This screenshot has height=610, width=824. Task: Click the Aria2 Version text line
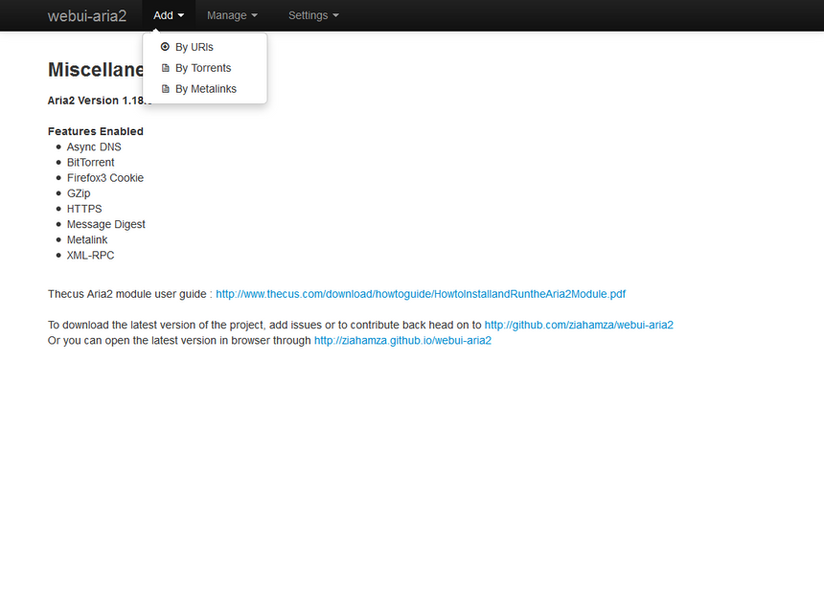coord(96,101)
